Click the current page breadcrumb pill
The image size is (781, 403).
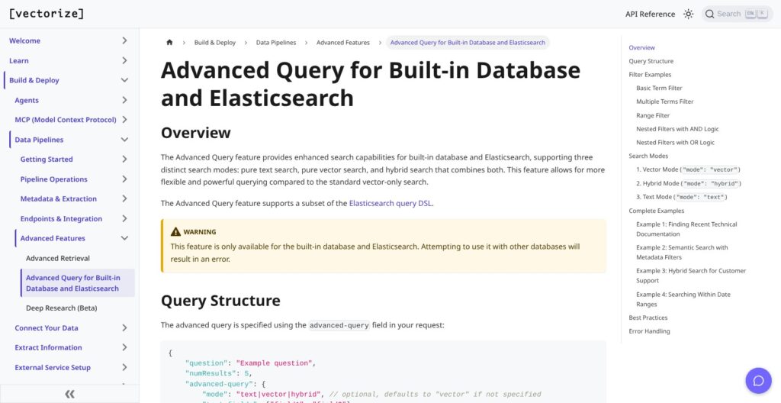point(468,43)
